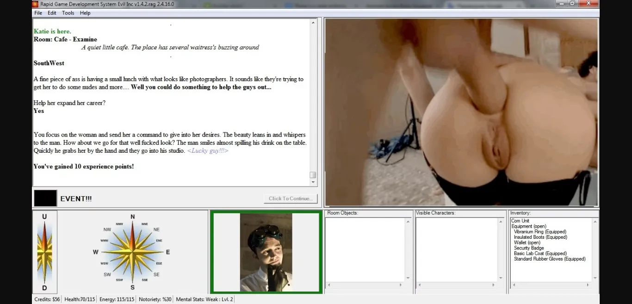
Task: Click Security Badge in the Inventory
Action: coord(529,248)
